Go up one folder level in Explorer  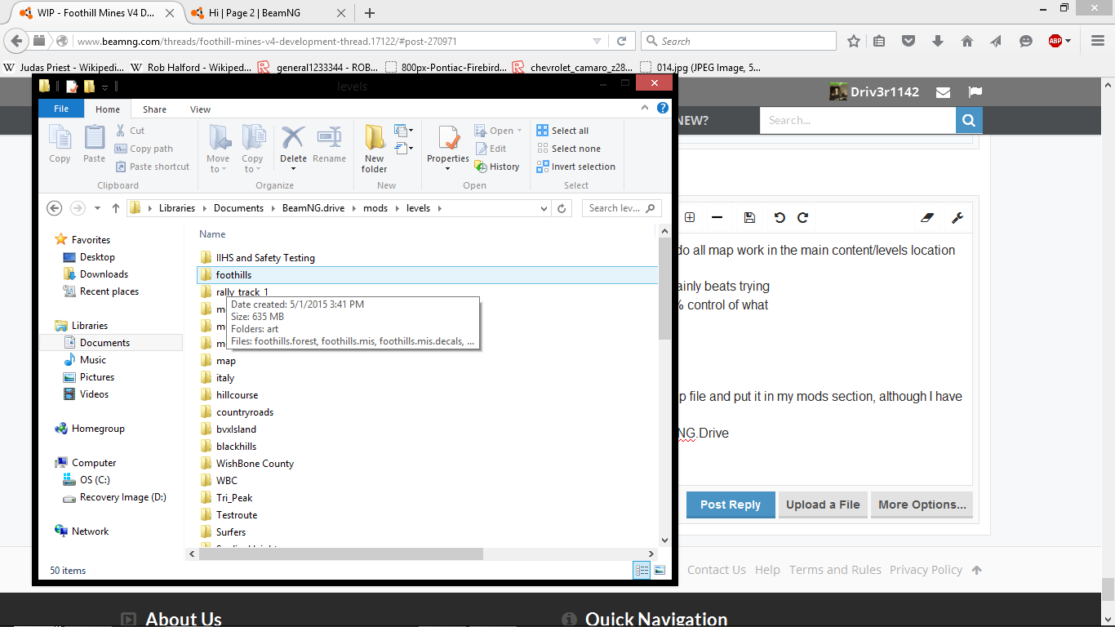tap(116, 208)
